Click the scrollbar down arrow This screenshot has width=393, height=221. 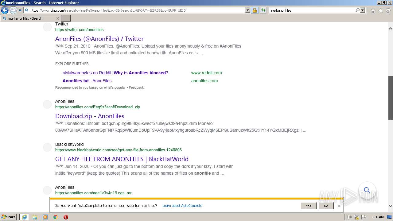coord(390,206)
